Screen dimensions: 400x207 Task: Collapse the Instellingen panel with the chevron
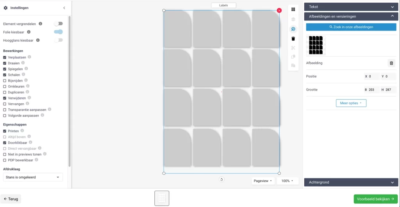(x=64, y=8)
